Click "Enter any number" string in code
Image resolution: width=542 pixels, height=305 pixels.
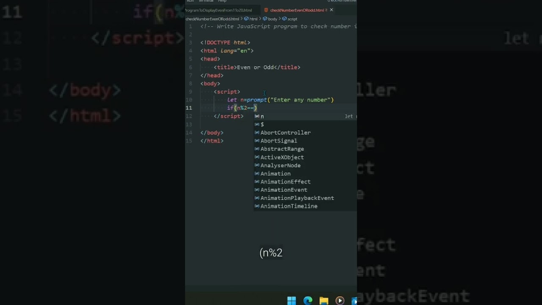(300, 100)
